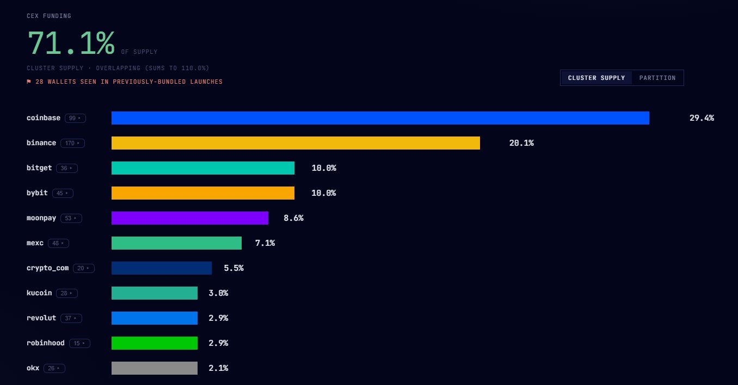Click bybit's 10.0% value
Image resolution: width=738 pixels, height=385 pixels.
click(324, 193)
